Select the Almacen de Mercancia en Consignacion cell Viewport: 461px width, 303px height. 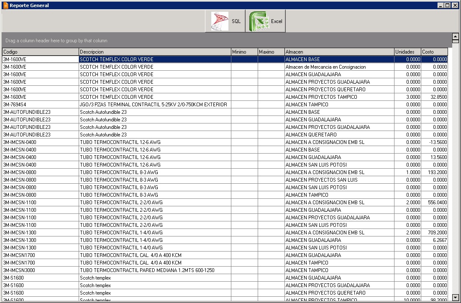339,67
